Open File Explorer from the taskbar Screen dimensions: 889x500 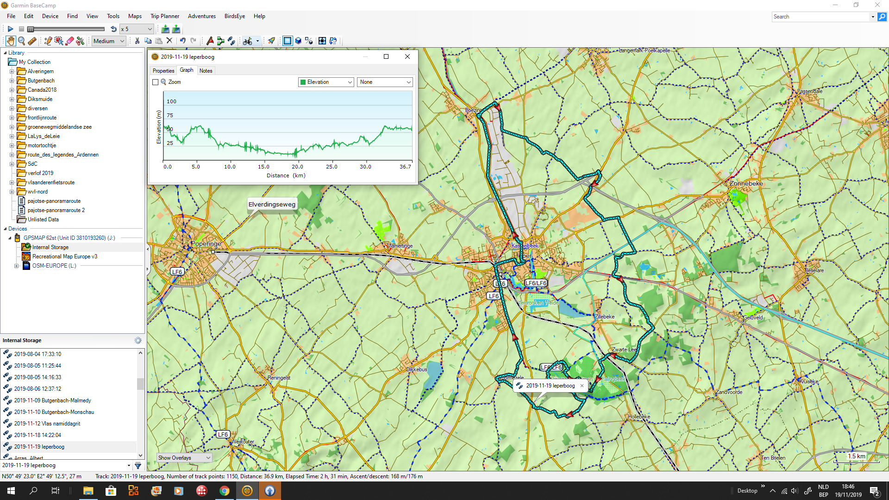click(88, 491)
